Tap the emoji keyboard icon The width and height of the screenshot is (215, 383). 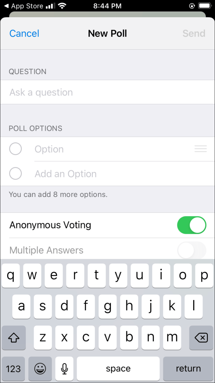click(x=40, y=369)
